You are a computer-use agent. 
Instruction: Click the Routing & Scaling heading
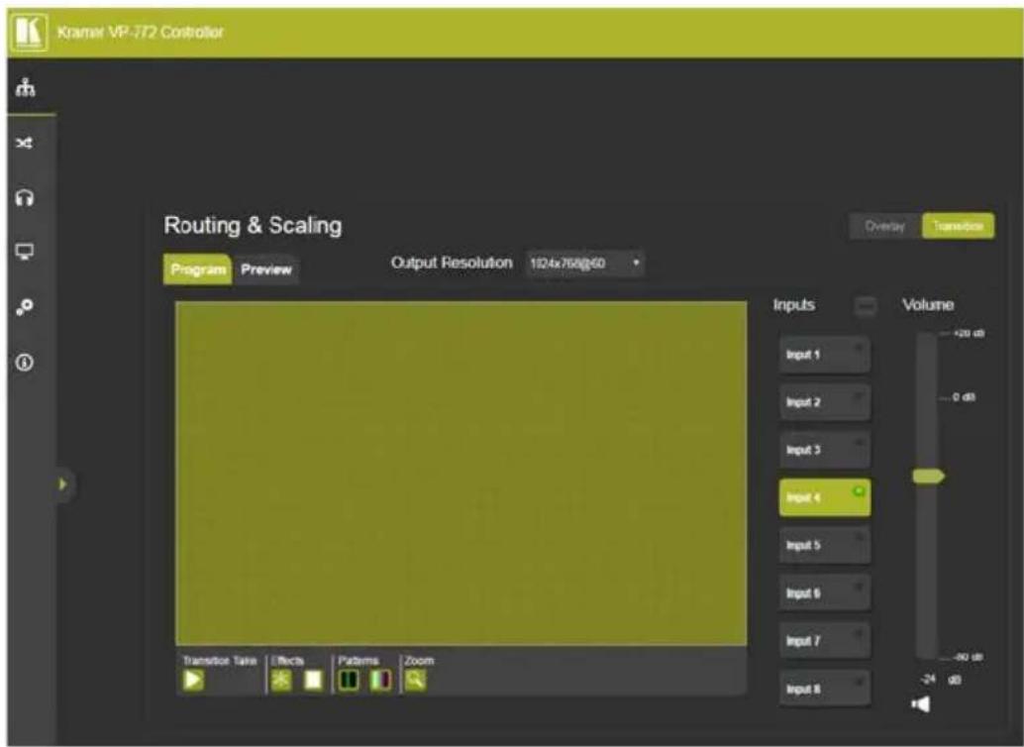253,226
